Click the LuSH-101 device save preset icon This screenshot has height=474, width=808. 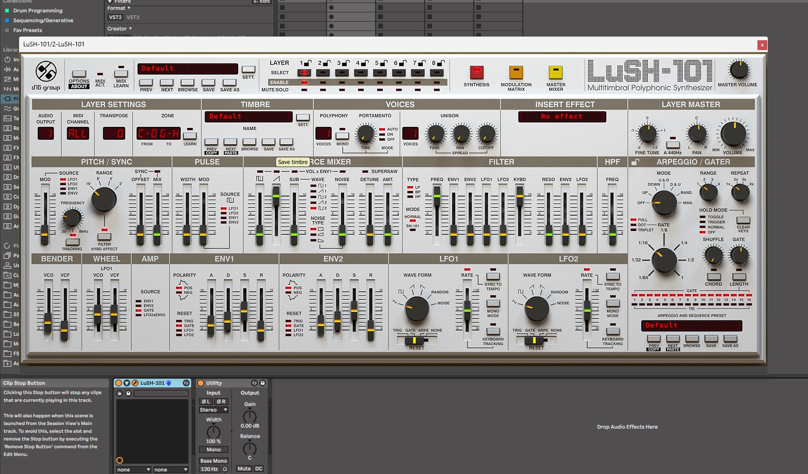coord(128,394)
